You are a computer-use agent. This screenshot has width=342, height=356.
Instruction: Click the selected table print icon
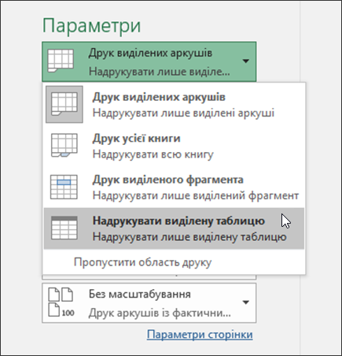(x=64, y=228)
